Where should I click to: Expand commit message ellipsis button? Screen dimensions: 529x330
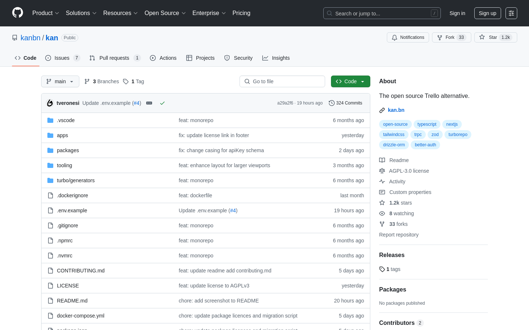149,103
